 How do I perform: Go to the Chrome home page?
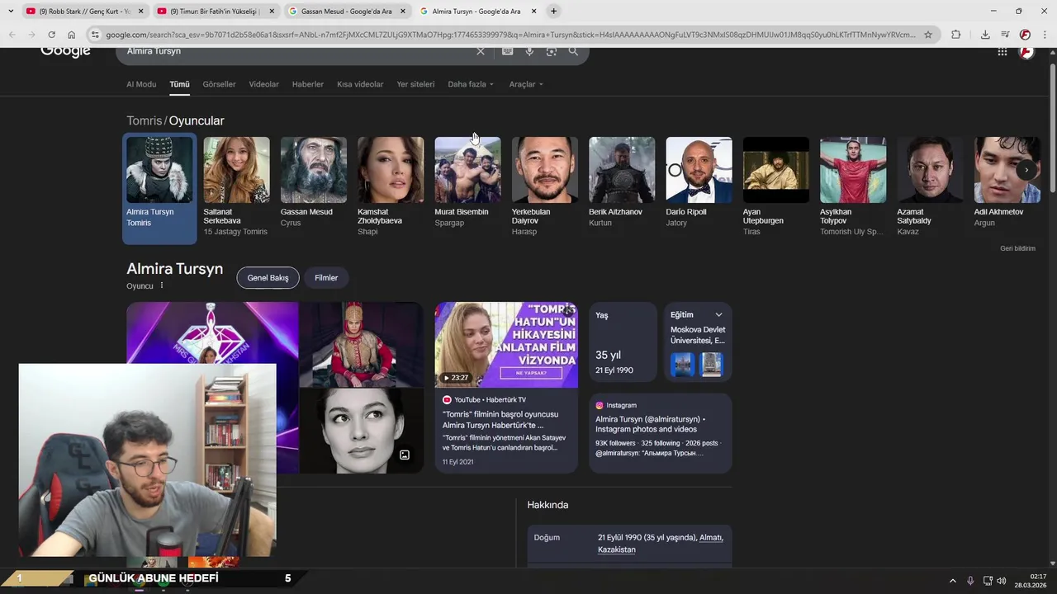(71, 35)
